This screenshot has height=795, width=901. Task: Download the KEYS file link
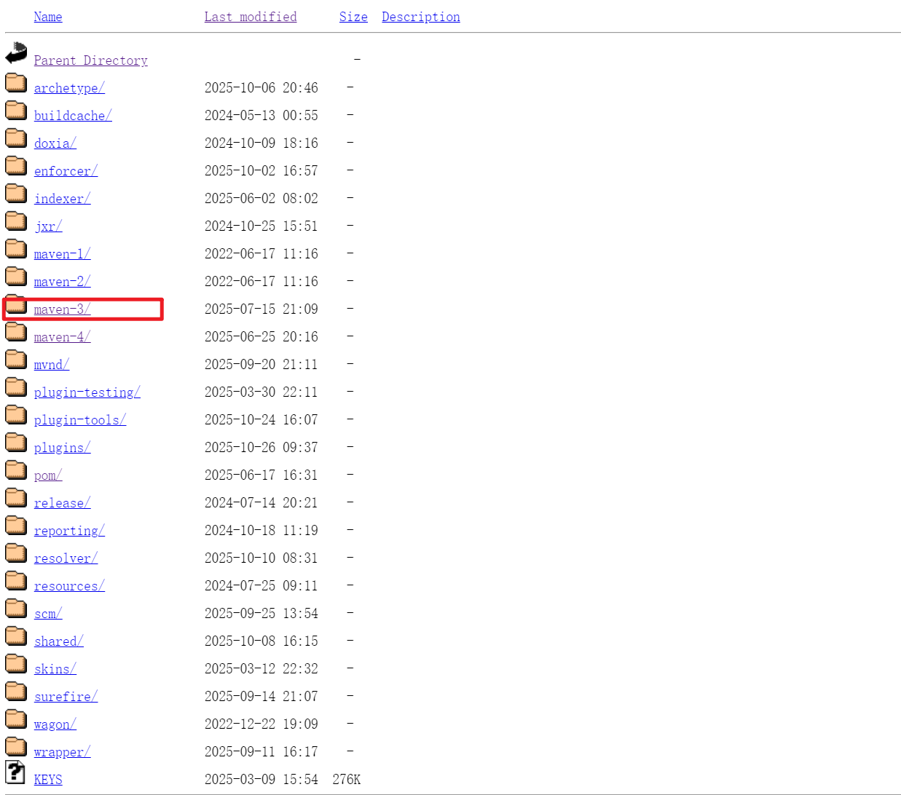click(48, 780)
